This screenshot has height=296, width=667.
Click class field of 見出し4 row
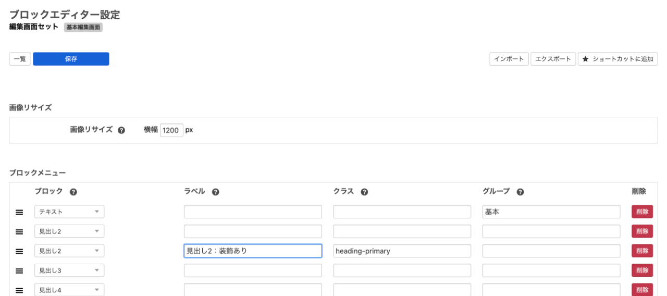[x=402, y=290]
